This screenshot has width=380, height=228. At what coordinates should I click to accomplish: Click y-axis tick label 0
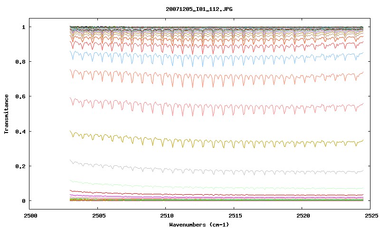tap(23, 201)
